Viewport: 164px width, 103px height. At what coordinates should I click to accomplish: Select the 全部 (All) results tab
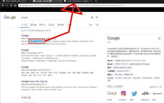(25, 25)
